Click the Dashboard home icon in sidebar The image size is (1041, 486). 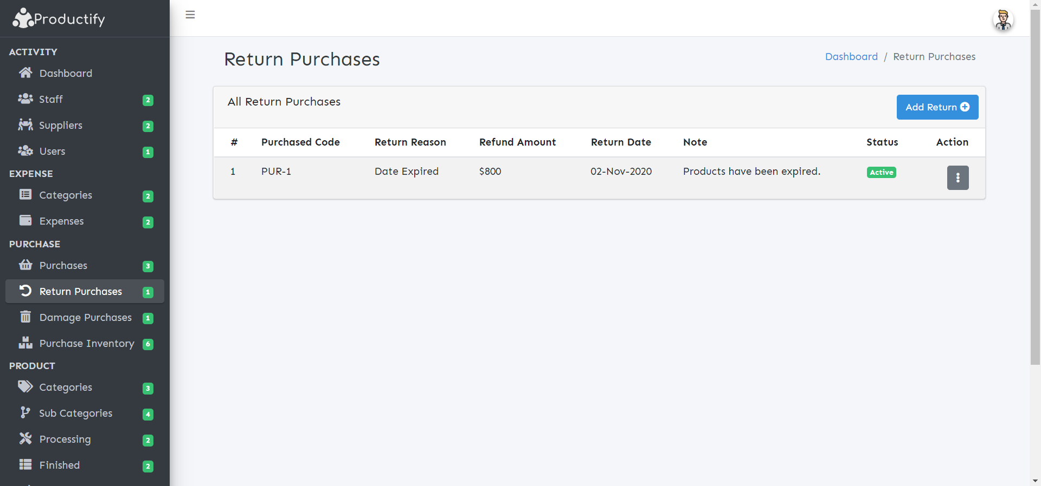click(x=25, y=73)
